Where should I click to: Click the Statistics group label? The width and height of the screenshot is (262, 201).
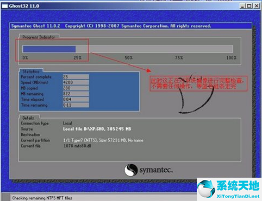point(31,72)
